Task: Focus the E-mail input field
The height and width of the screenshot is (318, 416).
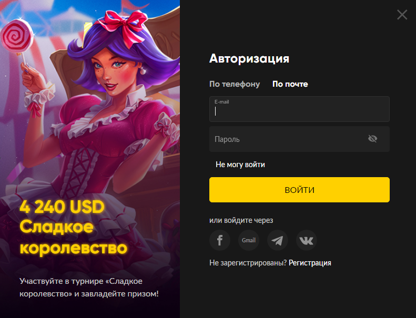Action: pyautogui.click(x=299, y=109)
